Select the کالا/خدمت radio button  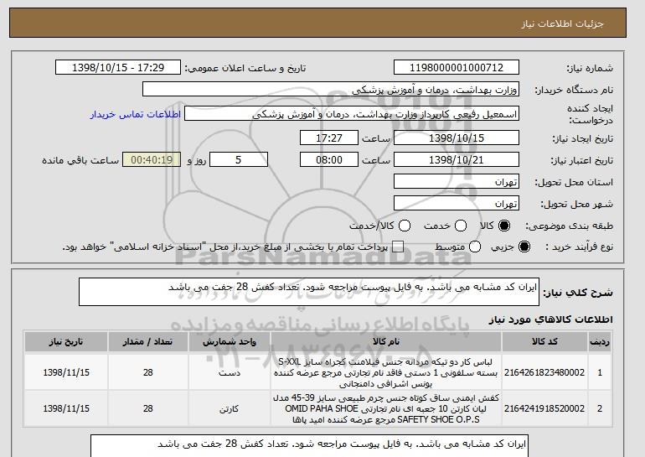[x=405, y=226]
